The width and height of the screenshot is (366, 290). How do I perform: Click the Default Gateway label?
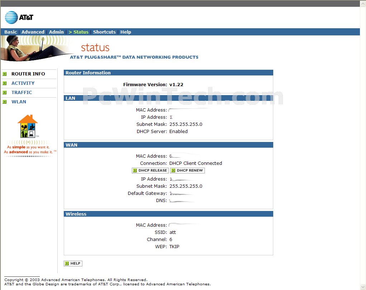pyautogui.click(x=147, y=193)
